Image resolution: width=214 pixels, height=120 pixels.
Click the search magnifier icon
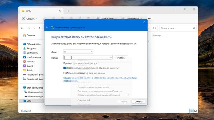194,28
